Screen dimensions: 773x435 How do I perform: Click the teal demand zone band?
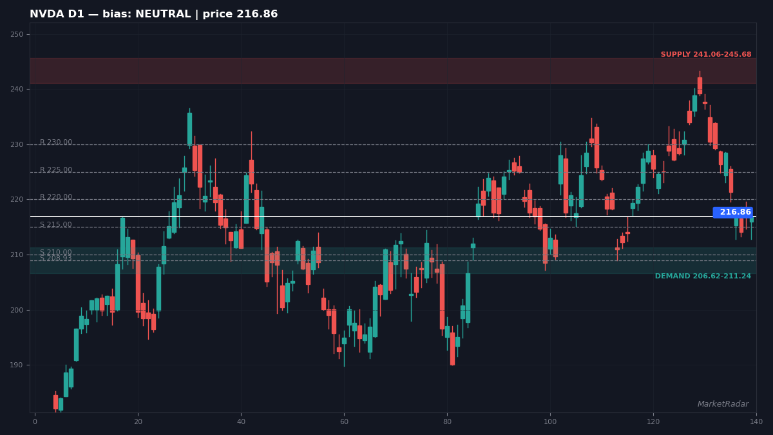[393, 260]
